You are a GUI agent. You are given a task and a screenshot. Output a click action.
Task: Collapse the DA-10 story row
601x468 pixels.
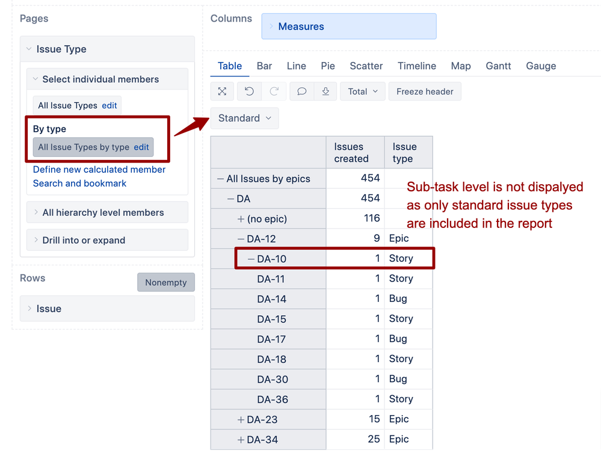pos(251,259)
